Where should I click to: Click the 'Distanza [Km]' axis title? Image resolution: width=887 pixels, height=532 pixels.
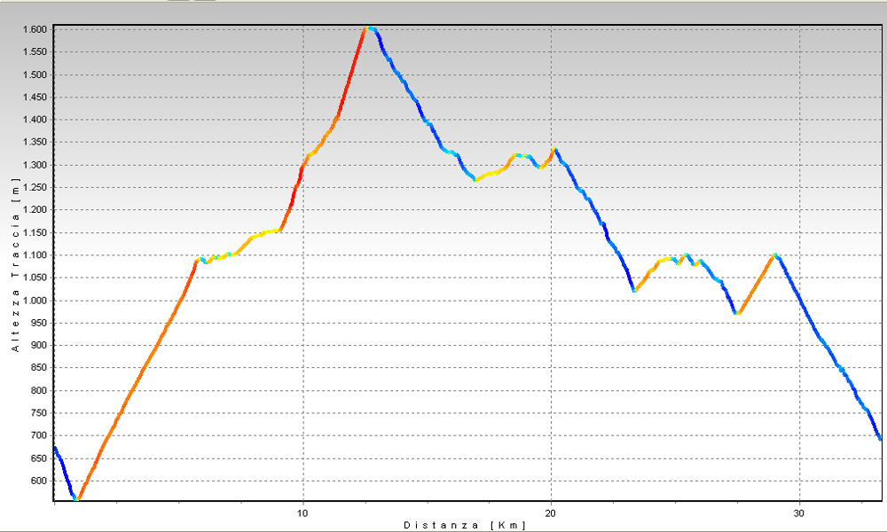pos(465,525)
